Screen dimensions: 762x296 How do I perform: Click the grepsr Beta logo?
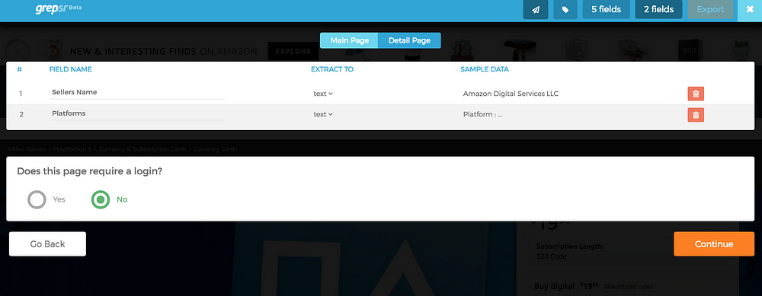tap(59, 9)
